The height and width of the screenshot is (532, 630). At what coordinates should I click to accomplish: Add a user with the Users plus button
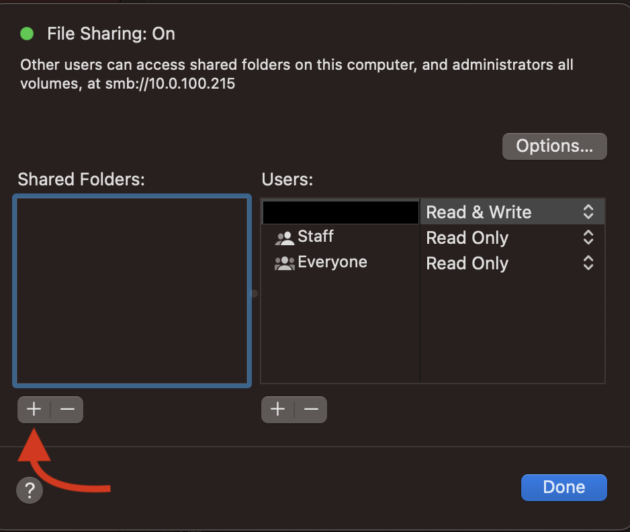point(277,409)
